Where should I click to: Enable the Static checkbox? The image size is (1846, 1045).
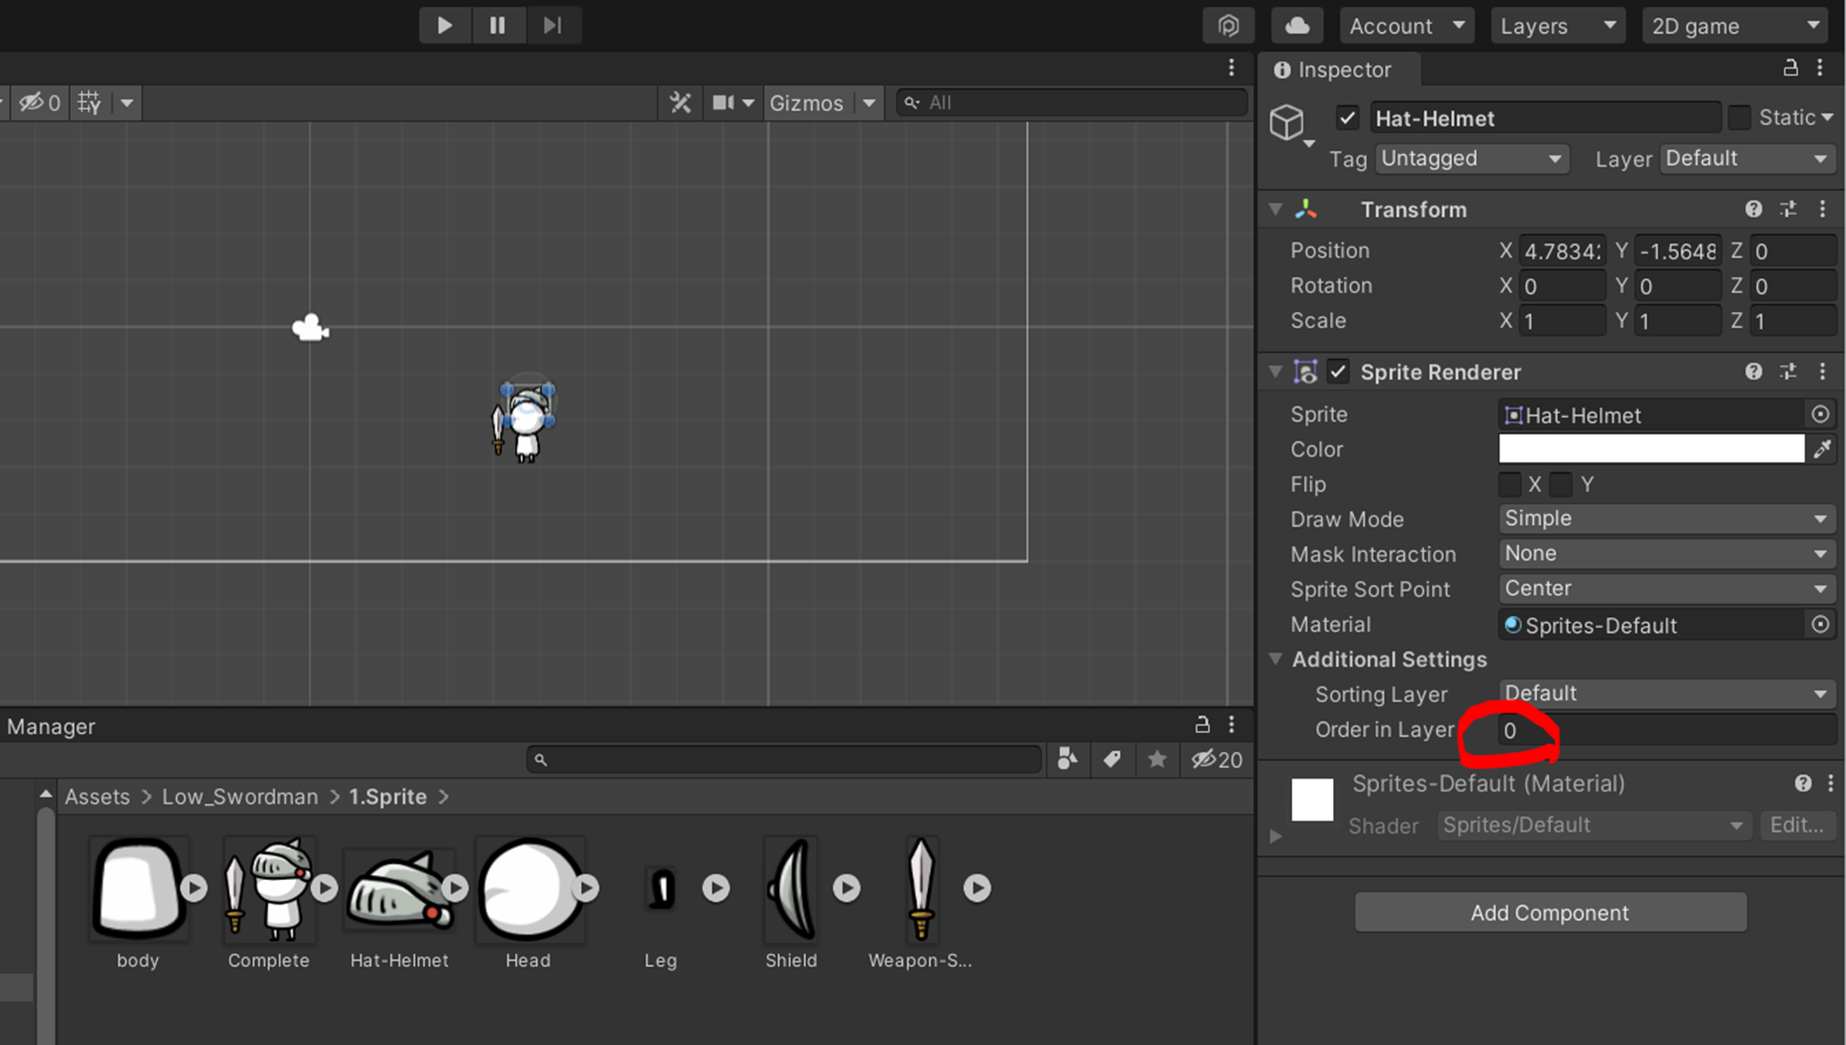1738,118
